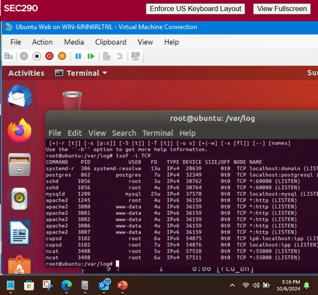The image size is (318, 295).
Task: Open the terminal window Help menu
Action: click(187, 133)
